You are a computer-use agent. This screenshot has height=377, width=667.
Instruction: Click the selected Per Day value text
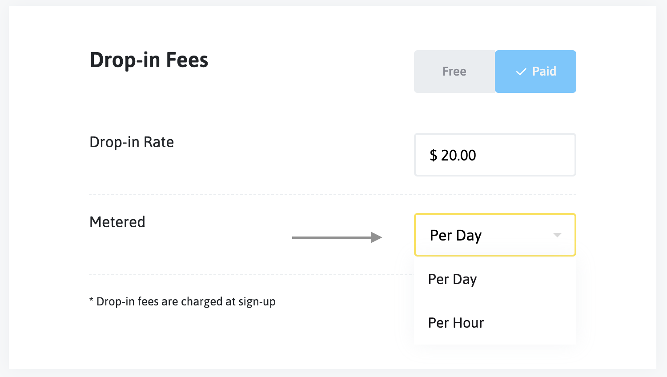point(455,235)
